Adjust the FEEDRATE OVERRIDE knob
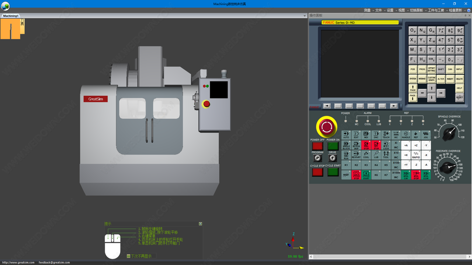Screen dimensions: 472x265 [448, 167]
